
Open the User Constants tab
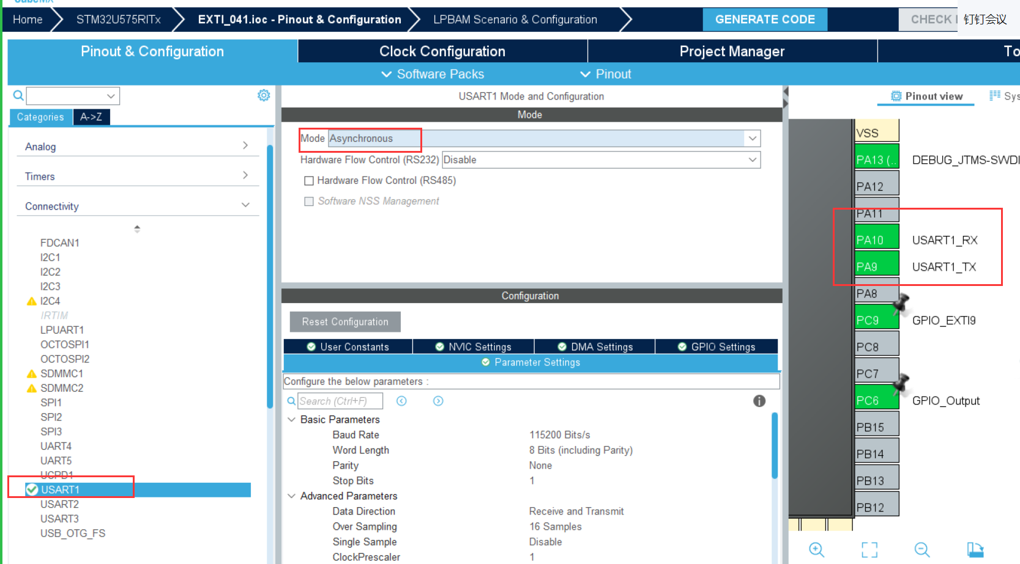coord(348,346)
